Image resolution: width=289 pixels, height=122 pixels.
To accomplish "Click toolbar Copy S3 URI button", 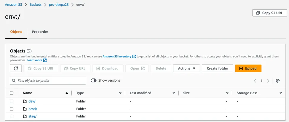I will [x=41, y=68].
